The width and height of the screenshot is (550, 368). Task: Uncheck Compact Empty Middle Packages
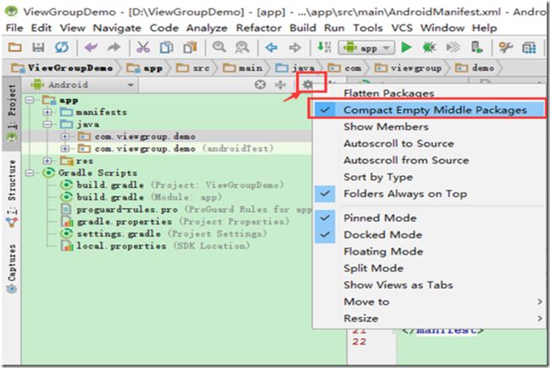click(x=428, y=110)
